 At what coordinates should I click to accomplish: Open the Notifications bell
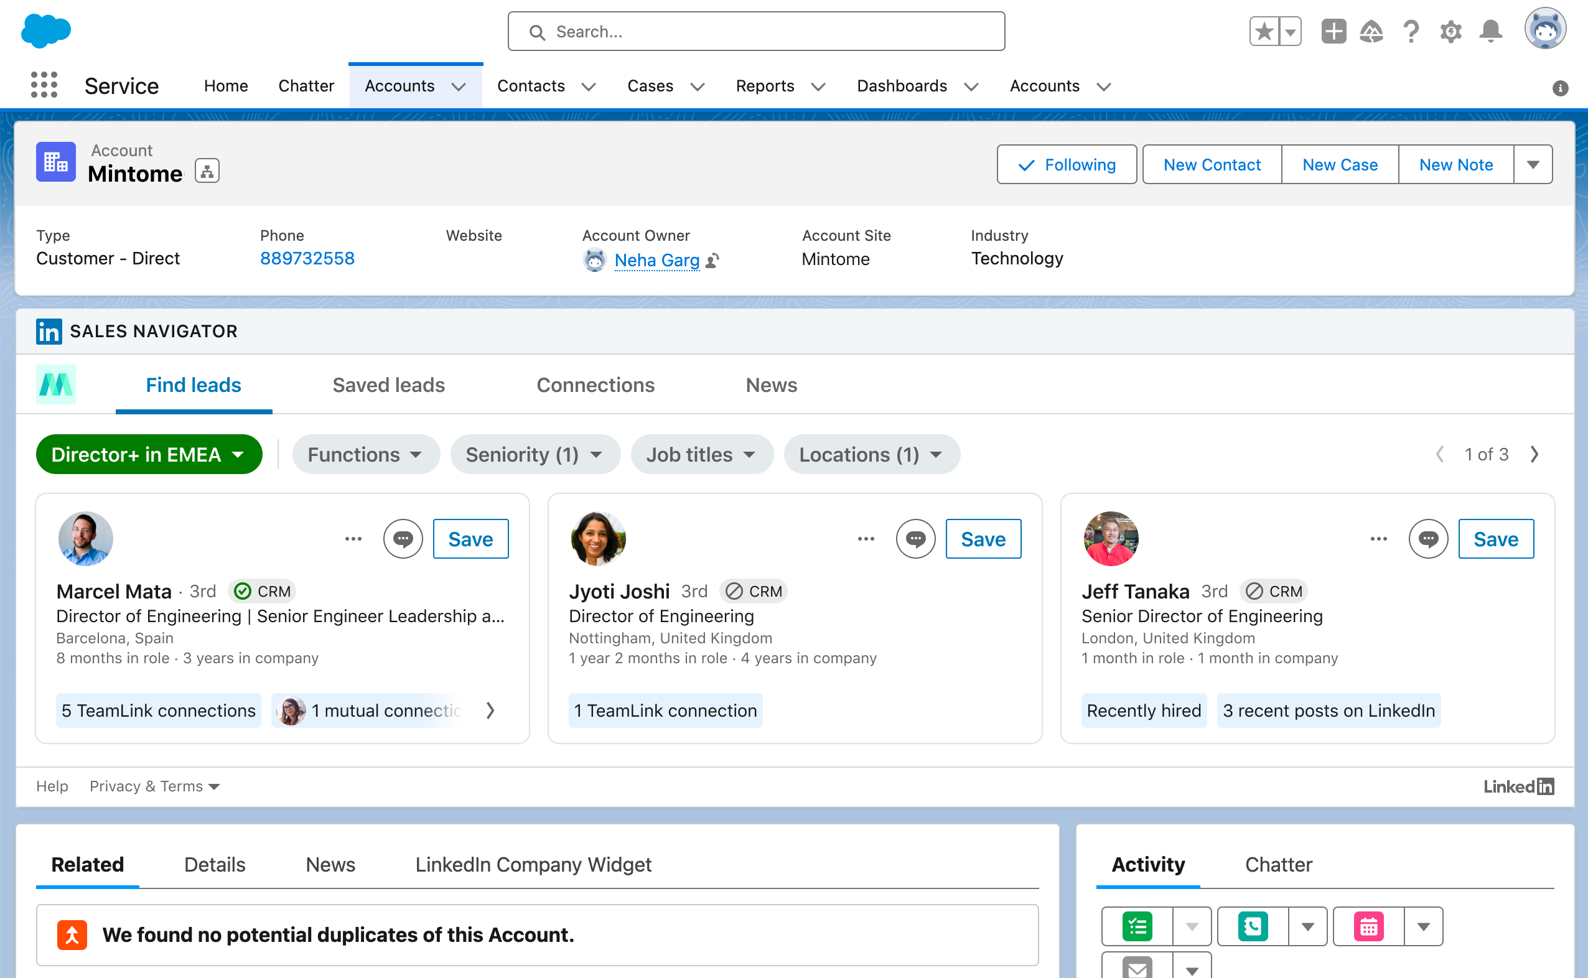coord(1491,31)
